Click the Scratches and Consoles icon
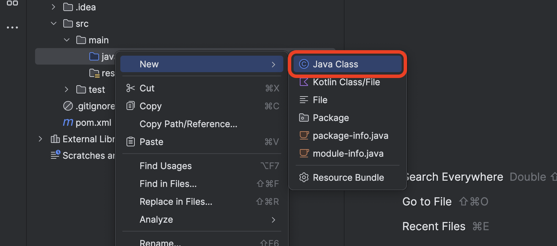Viewport: 557px width, 246px height. [x=55, y=155]
